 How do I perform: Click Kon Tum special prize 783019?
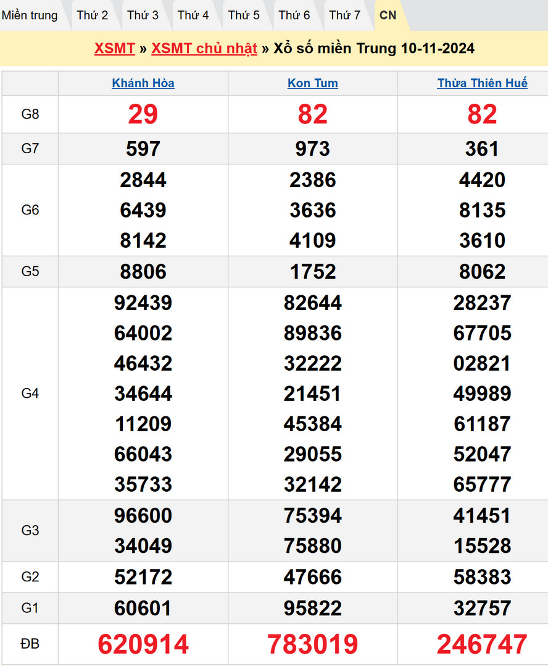(313, 644)
